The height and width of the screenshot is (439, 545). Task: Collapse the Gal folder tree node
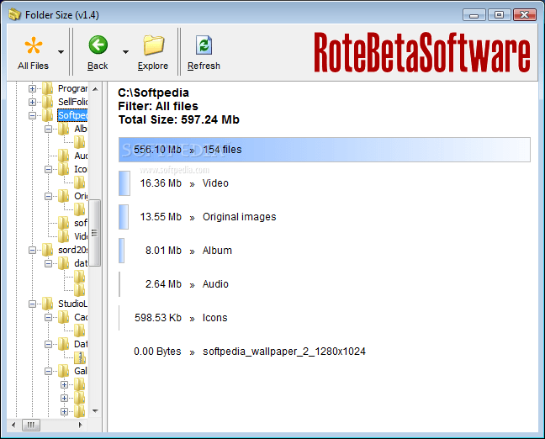pos(48,371)
